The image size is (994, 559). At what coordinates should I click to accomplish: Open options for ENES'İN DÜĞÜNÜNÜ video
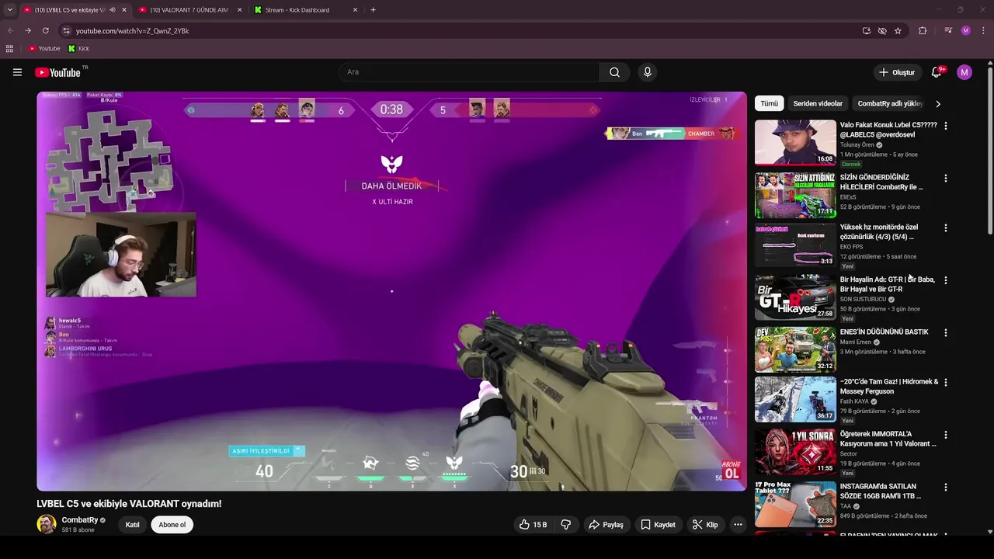click(945, 332)
